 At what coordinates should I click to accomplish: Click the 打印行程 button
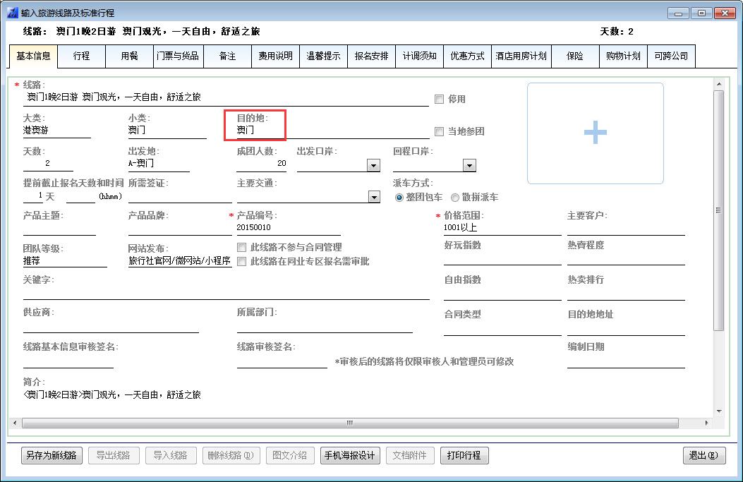pos(464,455)
